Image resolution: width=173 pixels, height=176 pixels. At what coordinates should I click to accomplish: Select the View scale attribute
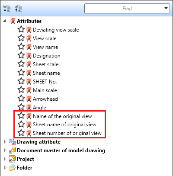click(45, 38)
